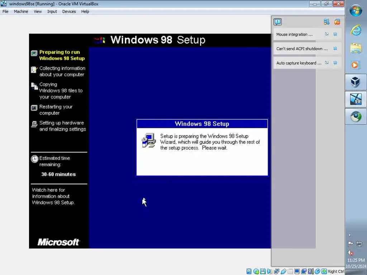Click the network tray icon
Screen dimensions: 367x275
(359, 244)
